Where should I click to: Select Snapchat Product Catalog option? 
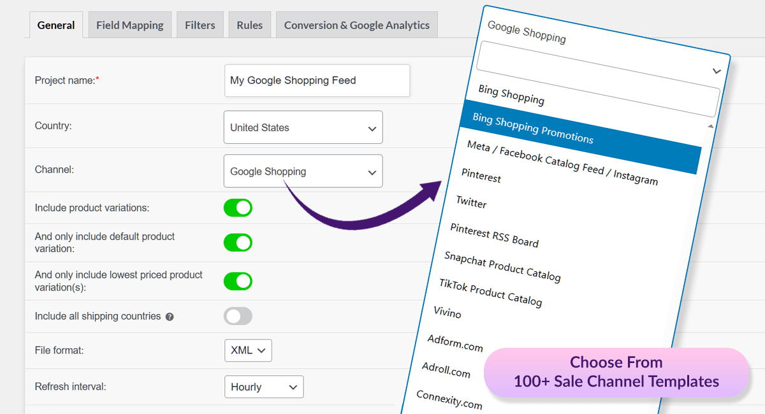[x=503, y=266]
